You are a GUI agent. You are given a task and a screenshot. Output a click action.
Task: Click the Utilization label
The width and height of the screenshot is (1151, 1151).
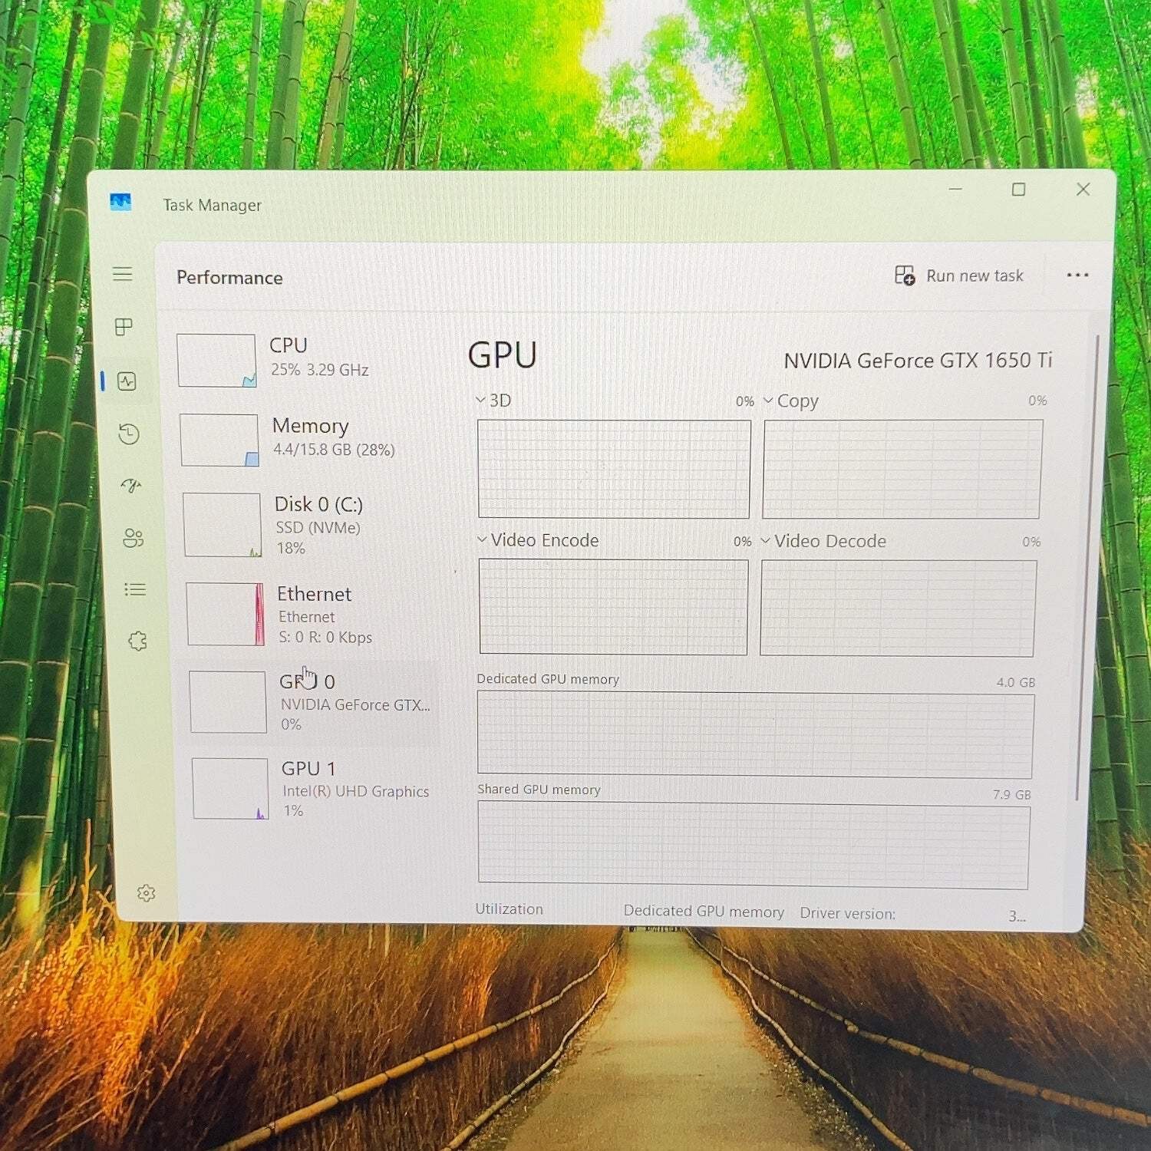coord(509,909)
